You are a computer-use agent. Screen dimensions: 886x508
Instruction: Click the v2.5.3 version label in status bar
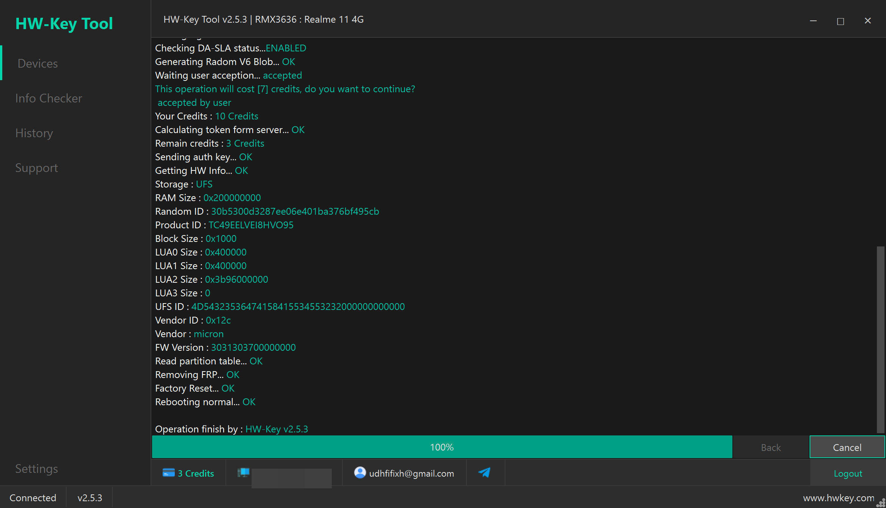[90, 498]
